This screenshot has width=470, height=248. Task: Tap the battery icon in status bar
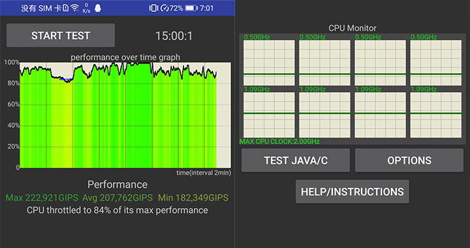[191, 8]
